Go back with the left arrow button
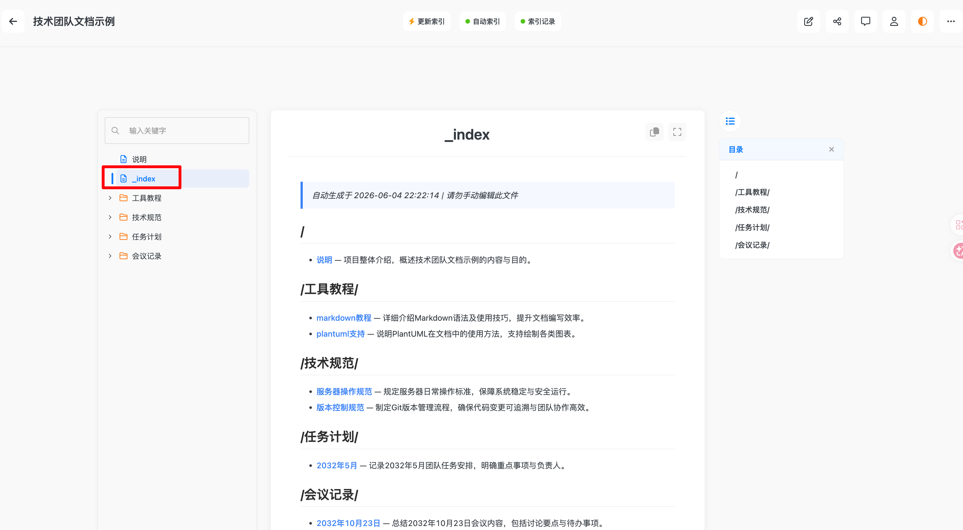The width and height of the screenshot is (963, 530). click(x=13, y=21)
